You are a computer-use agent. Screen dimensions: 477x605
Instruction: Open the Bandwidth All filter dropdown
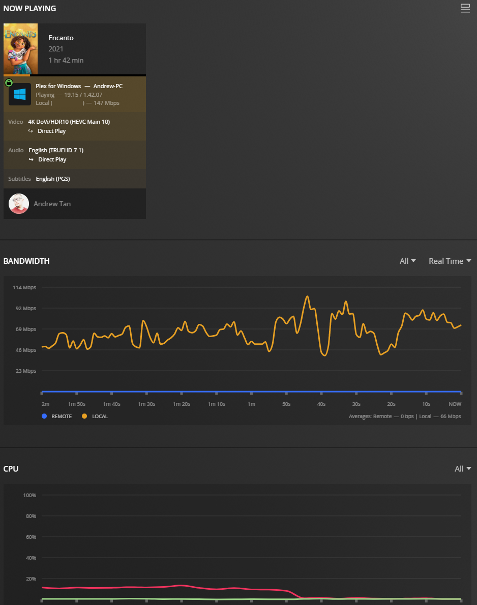click(x=407, y=261)
